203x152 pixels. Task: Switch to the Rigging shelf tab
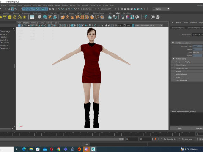pyautogui.click(x=16, y=13)
